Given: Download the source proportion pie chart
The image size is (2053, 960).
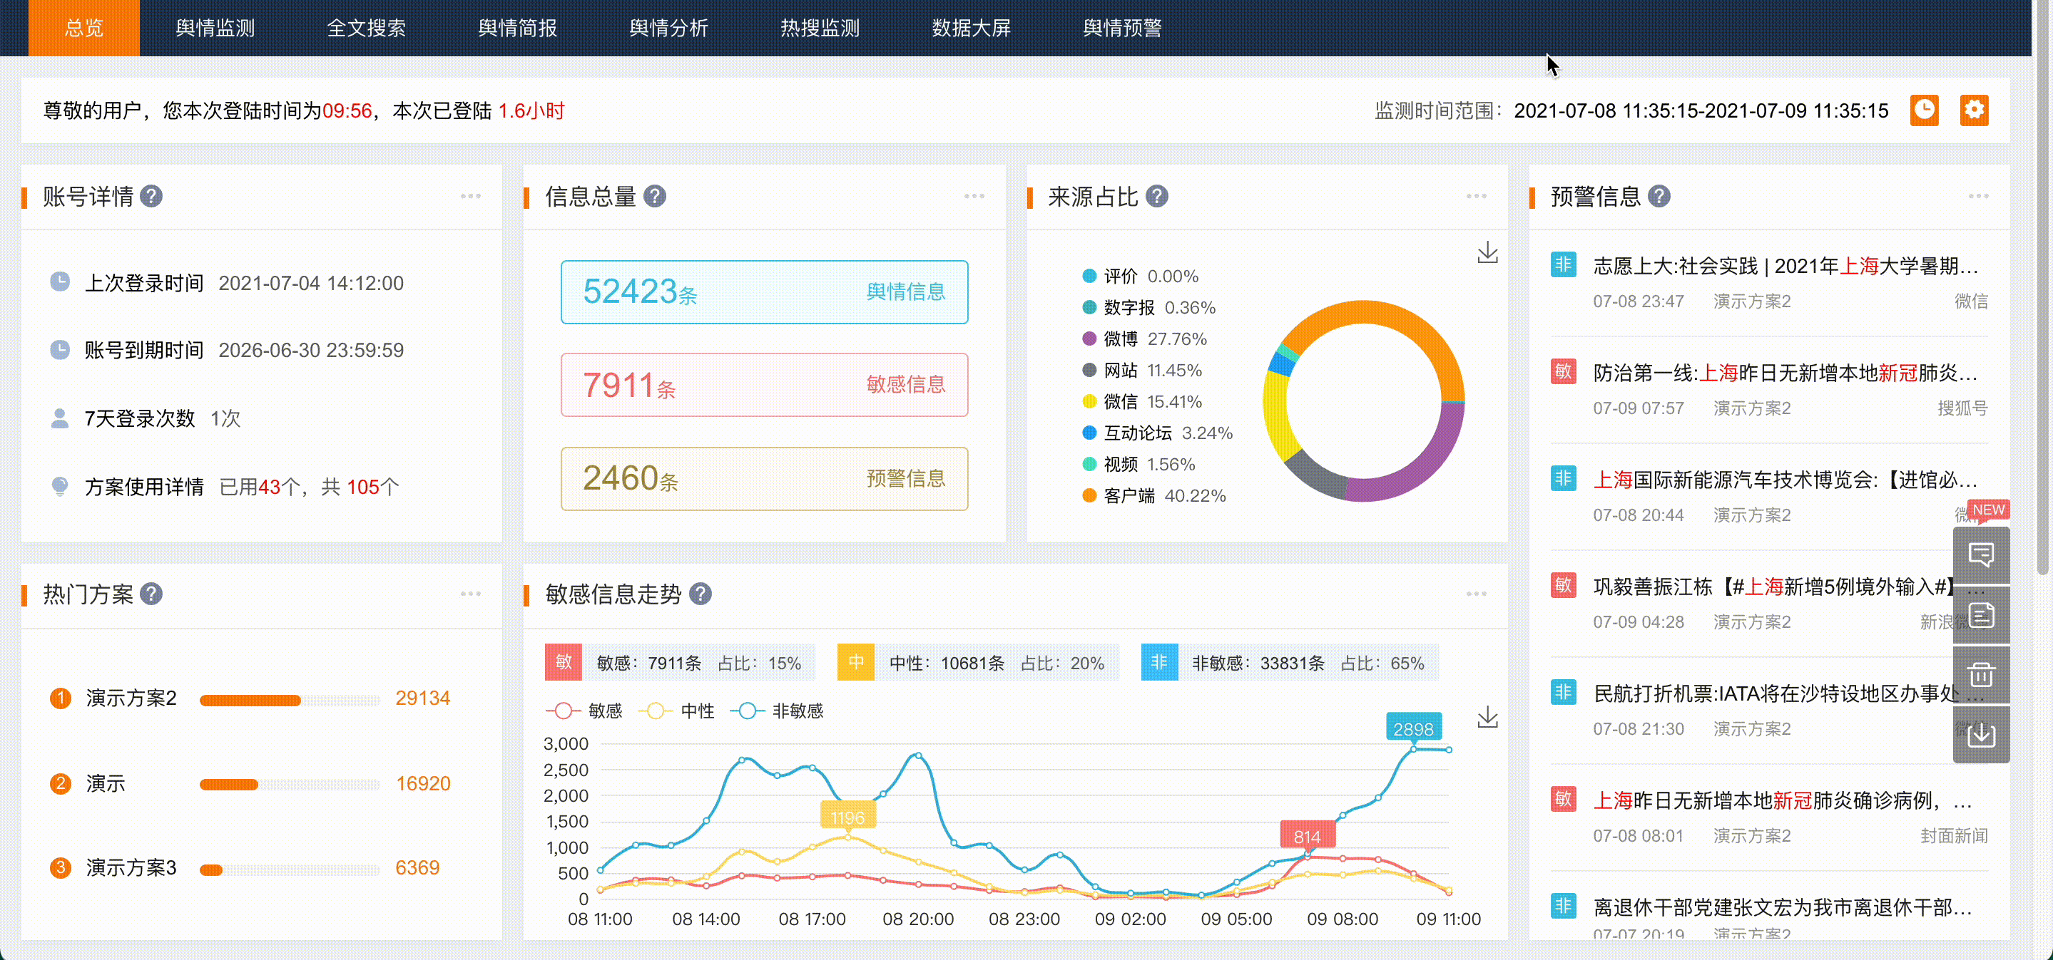Looking at the screenshot, I should [x=1487, y=253].
